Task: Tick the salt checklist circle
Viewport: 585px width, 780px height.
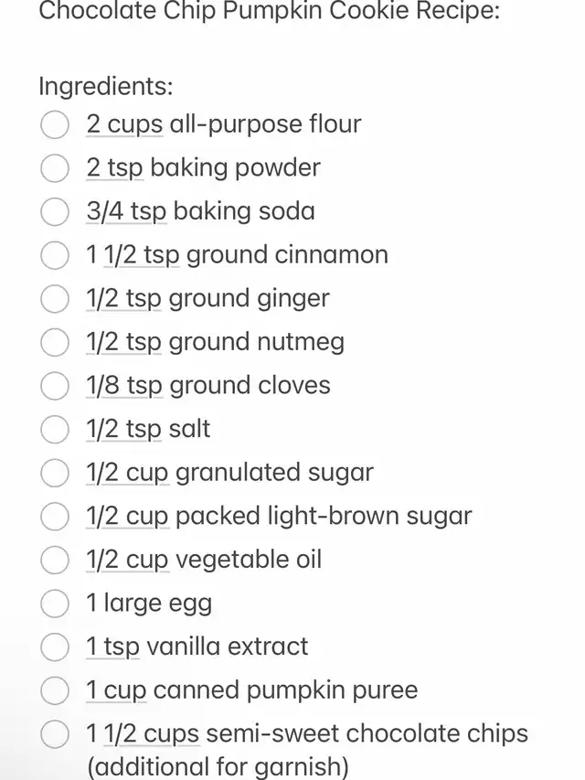Action: coord(55,429)
